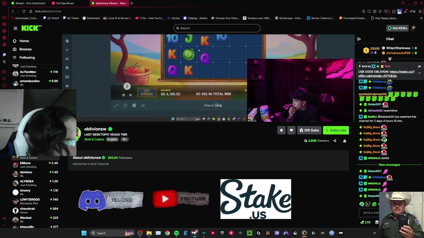This screenshot has width=424, height=238.
Task: Open LOWTIERGOD channel in sidebar
Action: pos(35,201)
